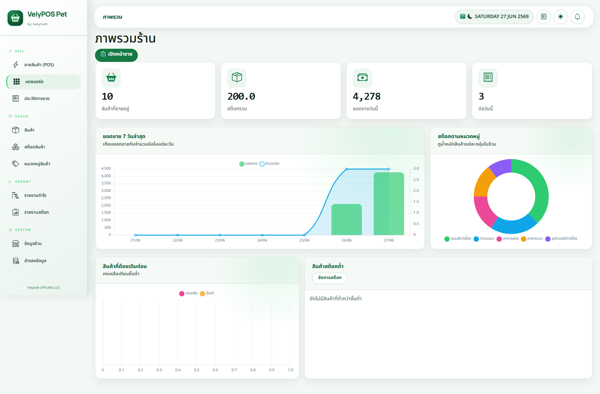
Task: Click the stock report chart icon
Action: coord(16,212)
